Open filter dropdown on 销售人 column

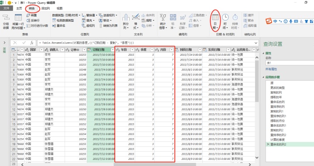[x=62, y=50]
